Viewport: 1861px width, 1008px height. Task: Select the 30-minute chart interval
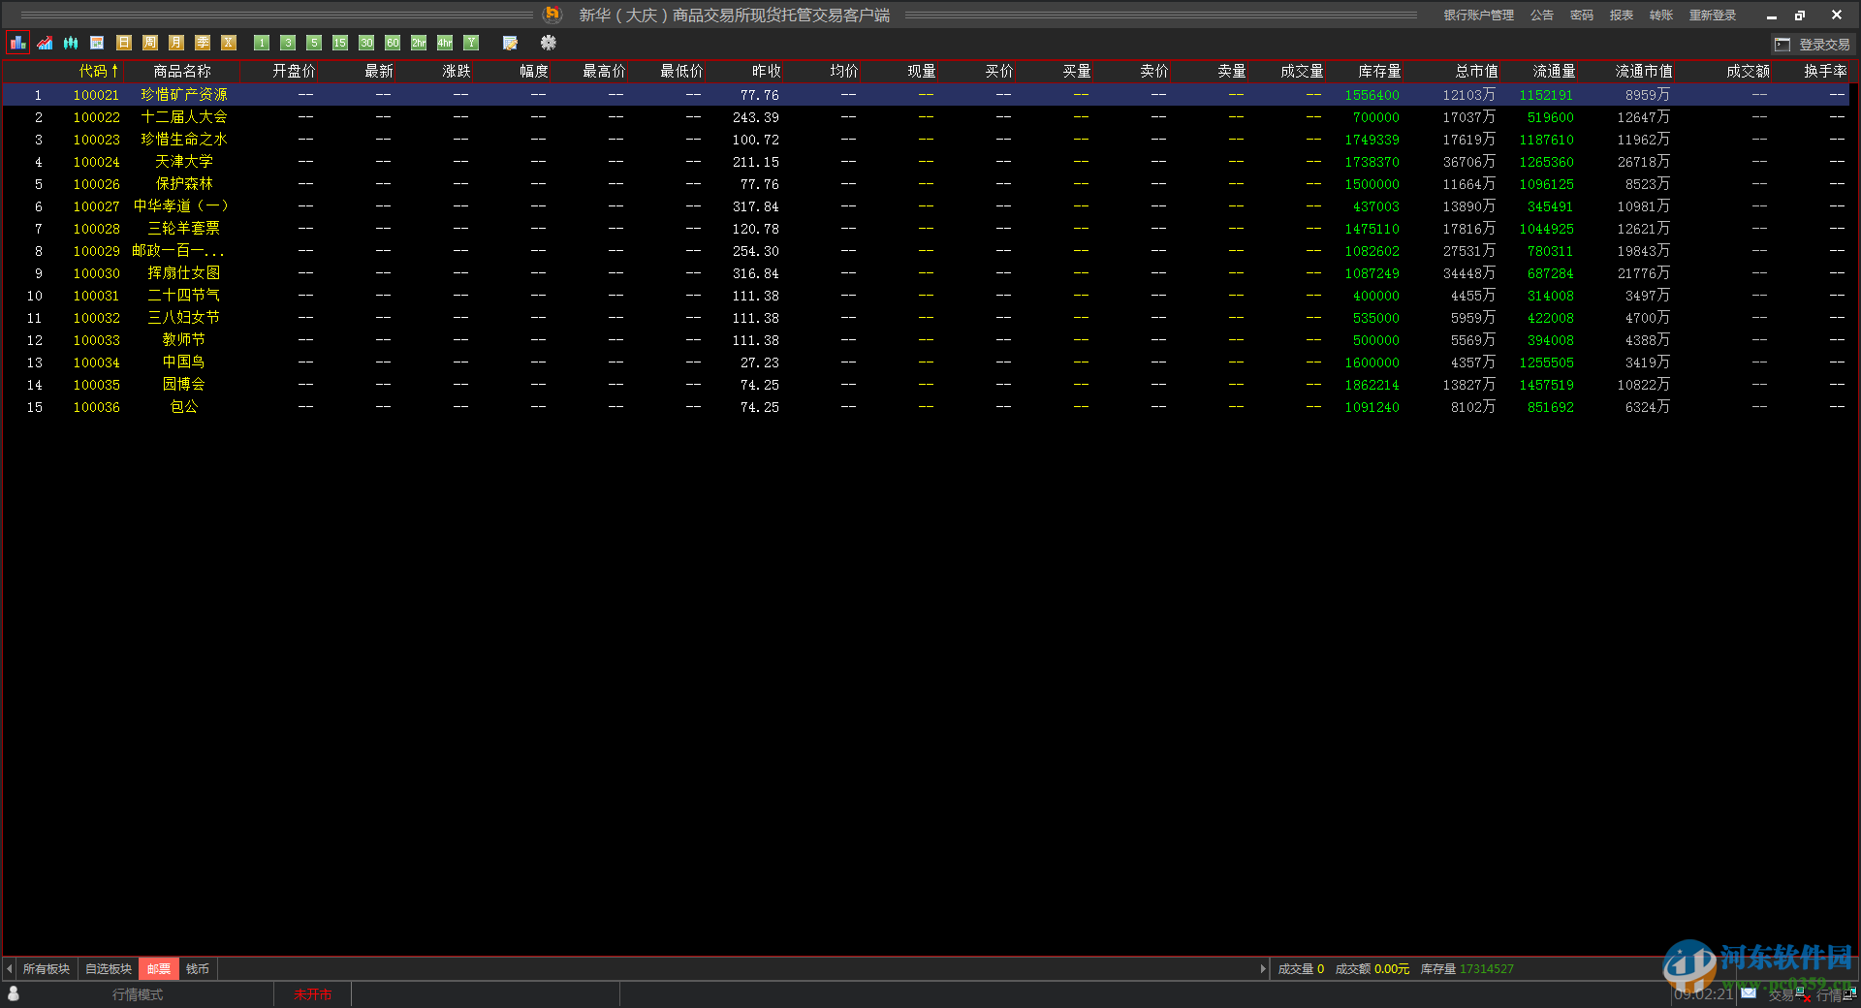point(366,43)
